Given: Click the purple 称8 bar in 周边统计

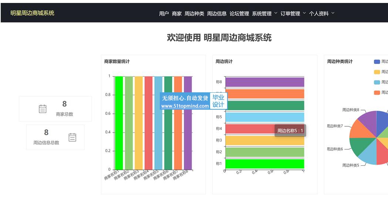Looking at the screenshot, I should pos(265,82).
